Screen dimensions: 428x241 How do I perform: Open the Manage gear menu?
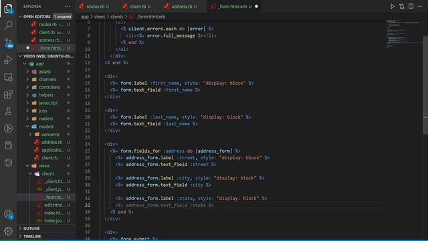coord(8,231)
